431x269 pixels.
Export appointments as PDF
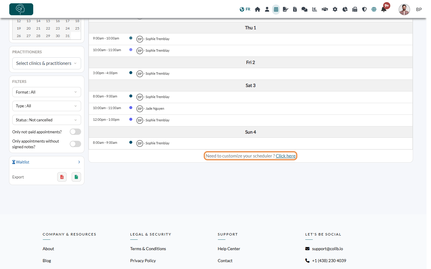point(62,177)
